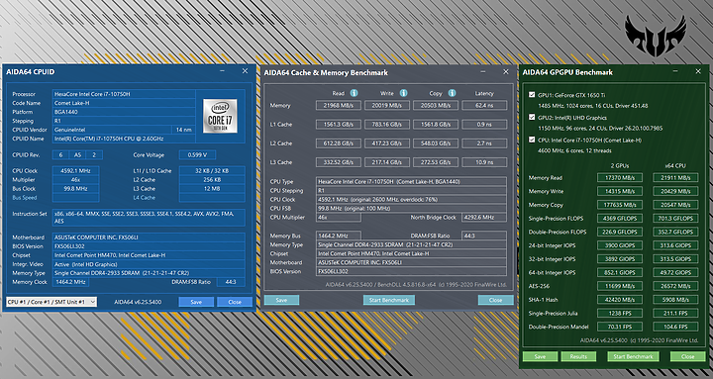Image resolution: width=713 pixels, height=379 pixels.
Task: Minimize the GPGPU Benchmark window
Action: click(x=675, y=71)
